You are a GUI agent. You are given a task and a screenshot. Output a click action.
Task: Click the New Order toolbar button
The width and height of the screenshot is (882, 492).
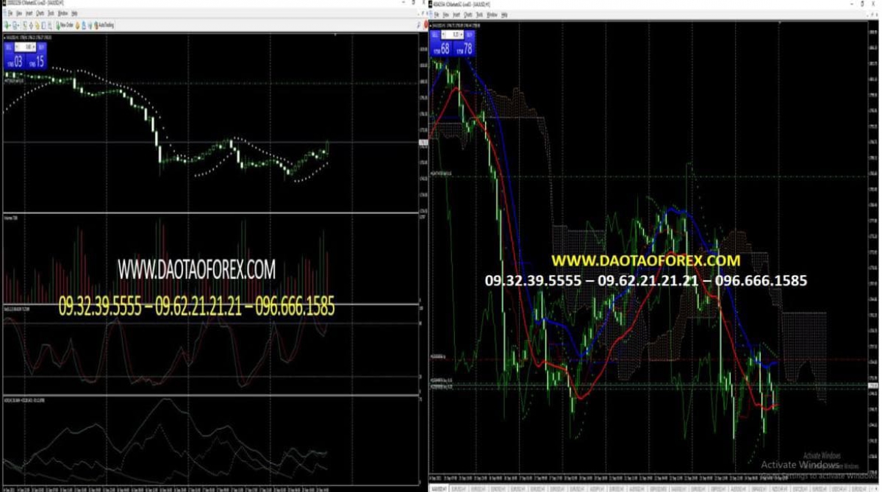[65, 25]
